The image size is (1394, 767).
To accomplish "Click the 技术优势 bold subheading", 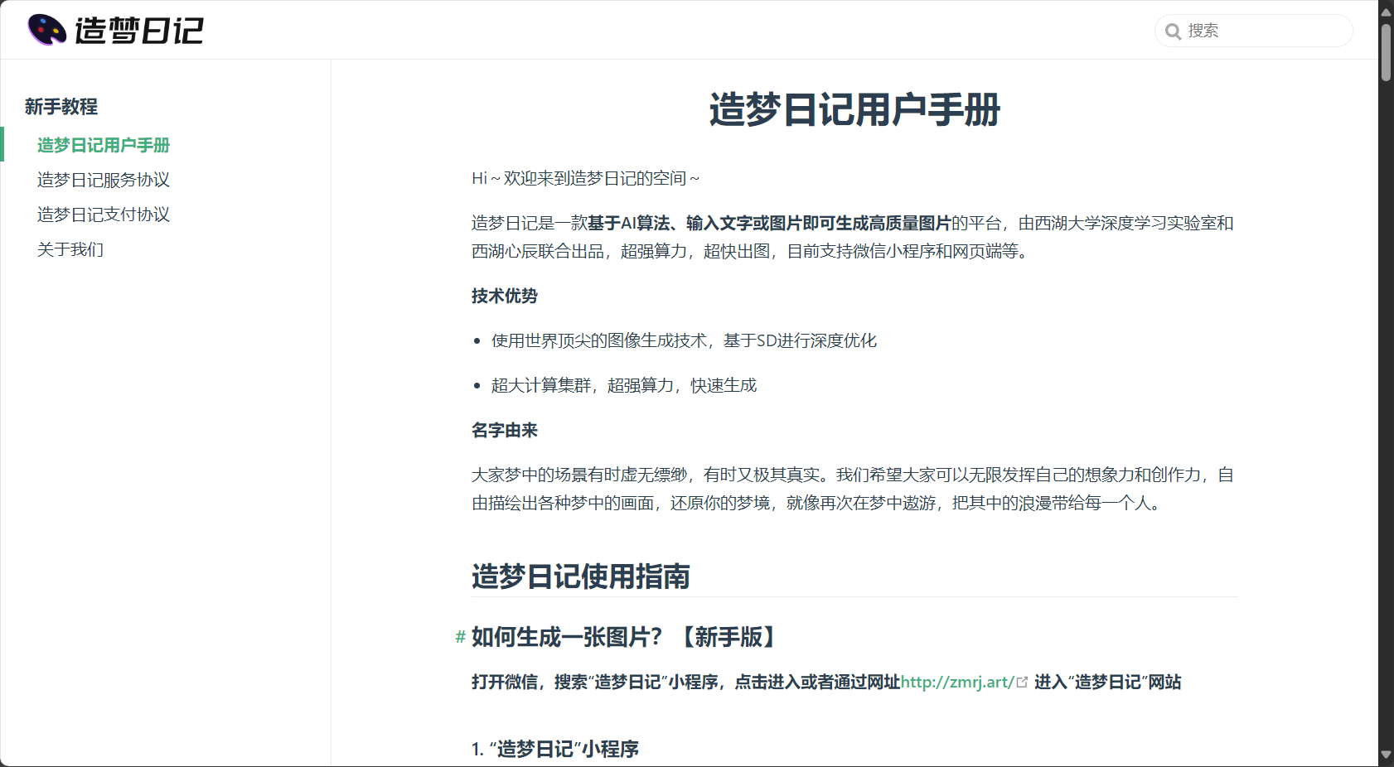I will tap(505, 296).
